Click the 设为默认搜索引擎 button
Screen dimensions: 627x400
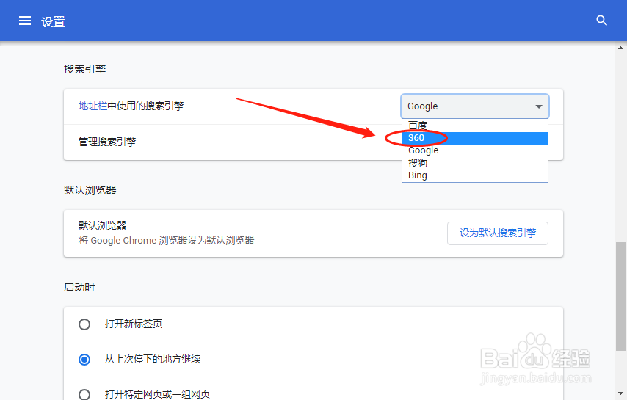(498, 233)
